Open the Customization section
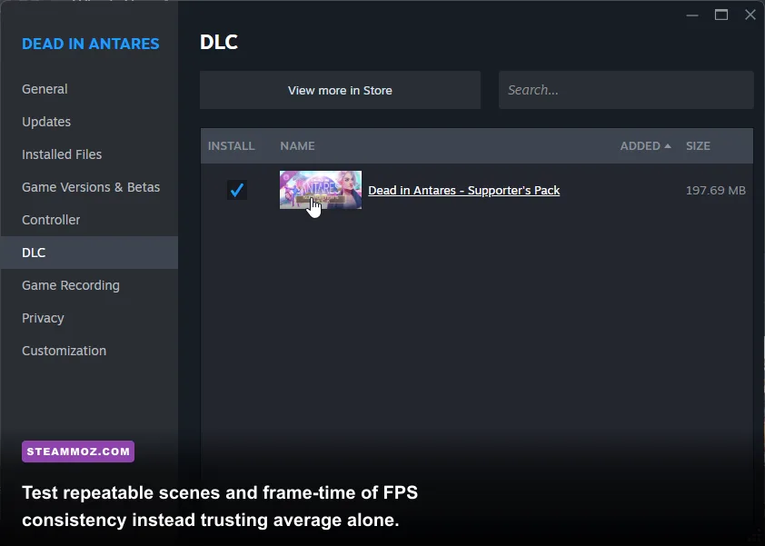 64,351
